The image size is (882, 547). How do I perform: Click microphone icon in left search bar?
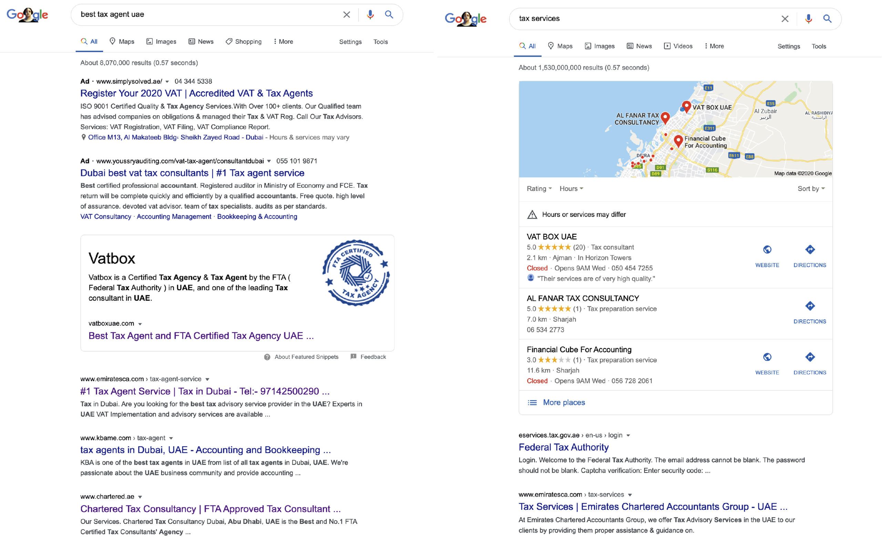click(x=370, y=14)
